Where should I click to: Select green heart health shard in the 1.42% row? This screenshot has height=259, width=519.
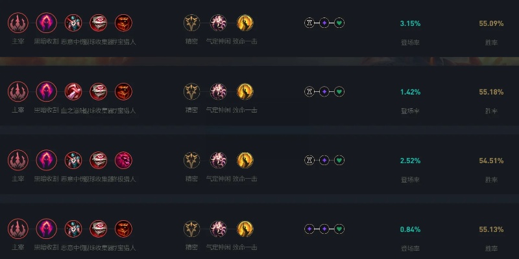coord(339,92)
